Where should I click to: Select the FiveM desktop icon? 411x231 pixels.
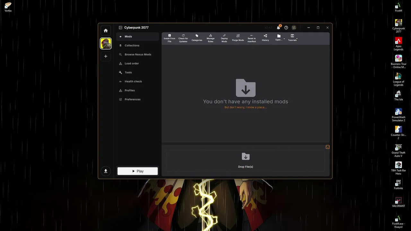(x=398, y=7)
